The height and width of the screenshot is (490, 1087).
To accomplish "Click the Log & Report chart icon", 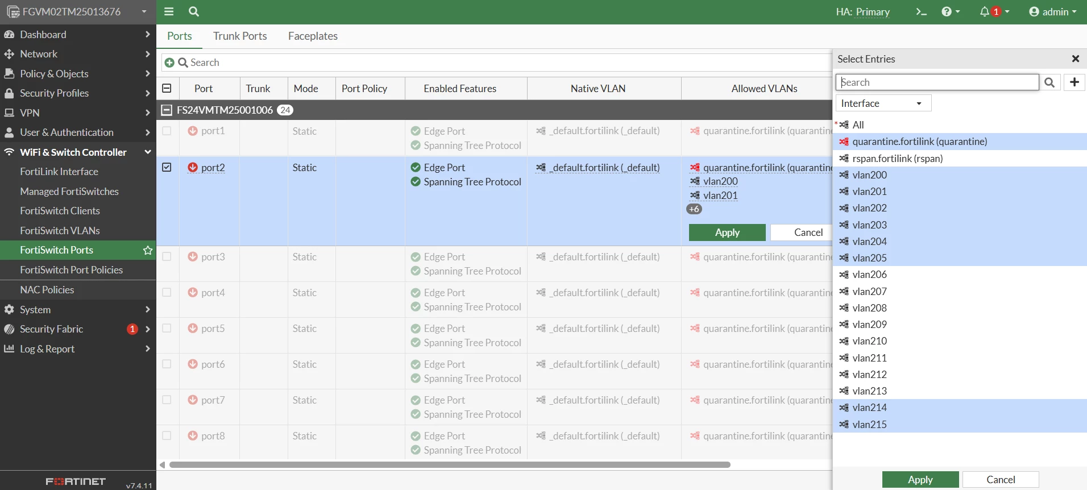I will coord(9,348).
